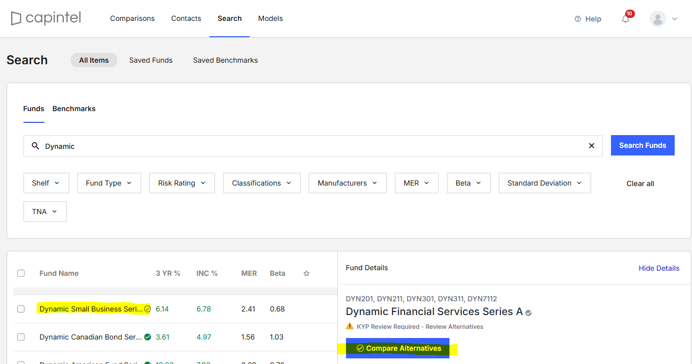Click the favorites star column header
This screenshot has width=692, height=364.
pyautogui.click(x=306, y=273)
